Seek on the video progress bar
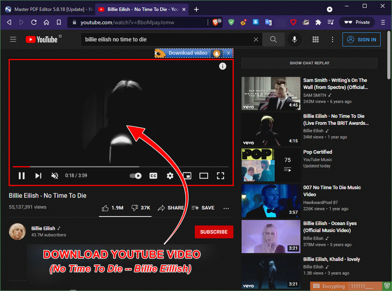Screen dimensions: 392x291 [x=121, y=167]
